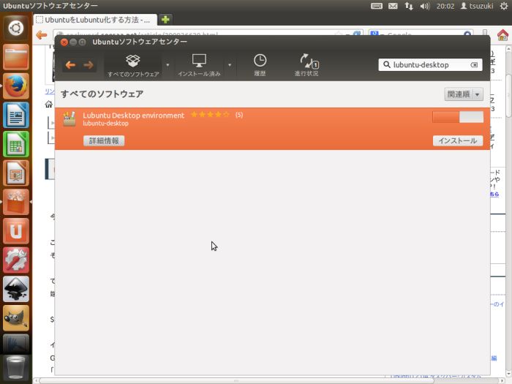This screenshot has width=512, height=384.
Task: View the Progress (進行状況) section
Action: pos(306,64)
